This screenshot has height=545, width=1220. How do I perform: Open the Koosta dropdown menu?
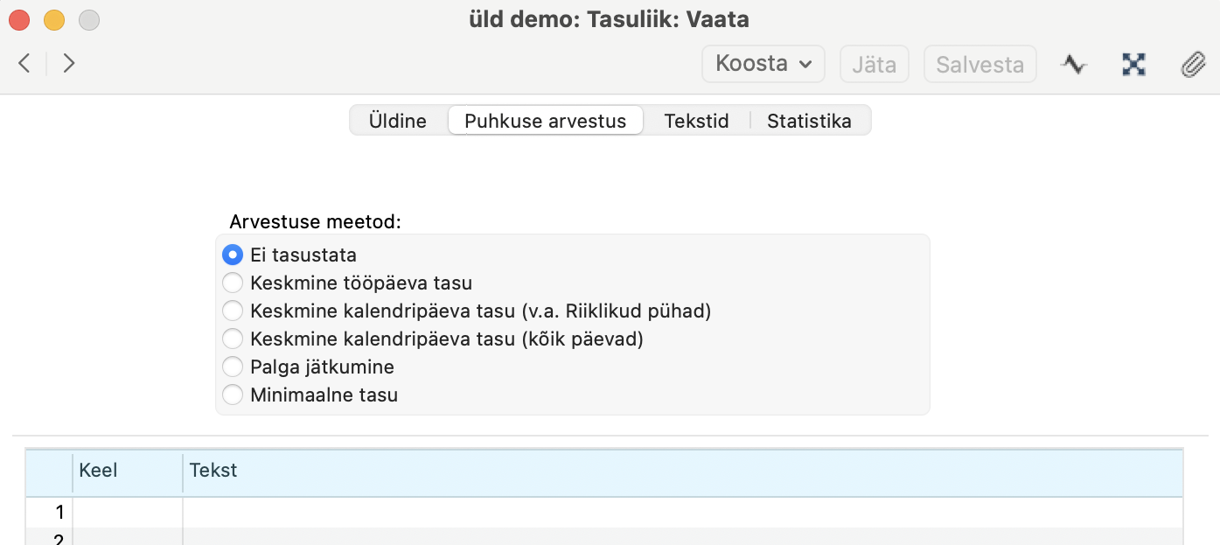763,64
